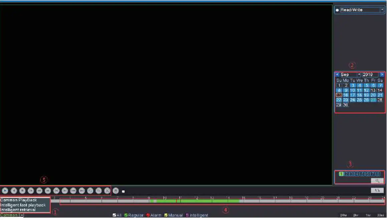The width and height of the screenshot is (387, 220).
Task: Select September 24 in calendar
Action: coord(353,100)
